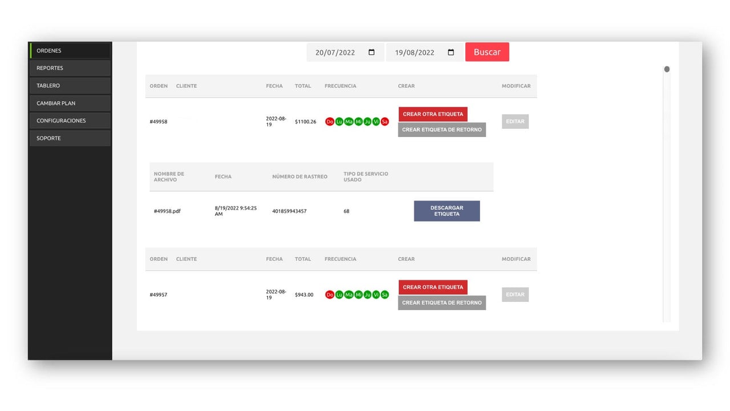Open Soporte from the sidebar
Screen dimensions: 730x411
click(70, 138)
